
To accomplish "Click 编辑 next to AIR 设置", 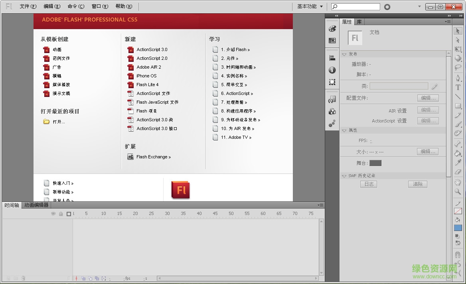I will [427, 110].
